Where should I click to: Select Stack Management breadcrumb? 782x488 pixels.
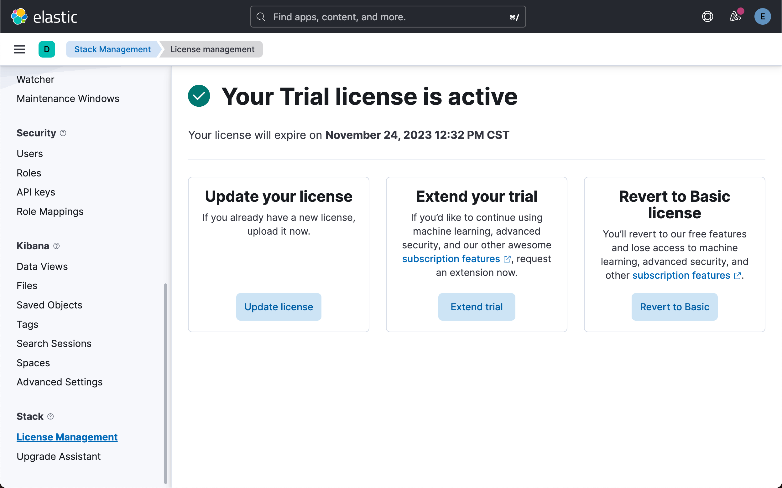tap(112, 49)
